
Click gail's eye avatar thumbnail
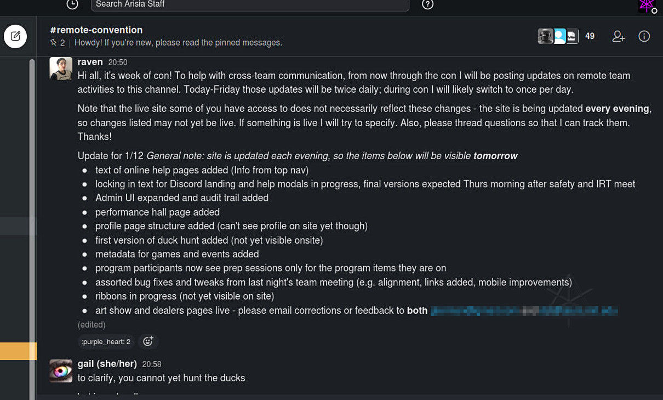point(61,371)
